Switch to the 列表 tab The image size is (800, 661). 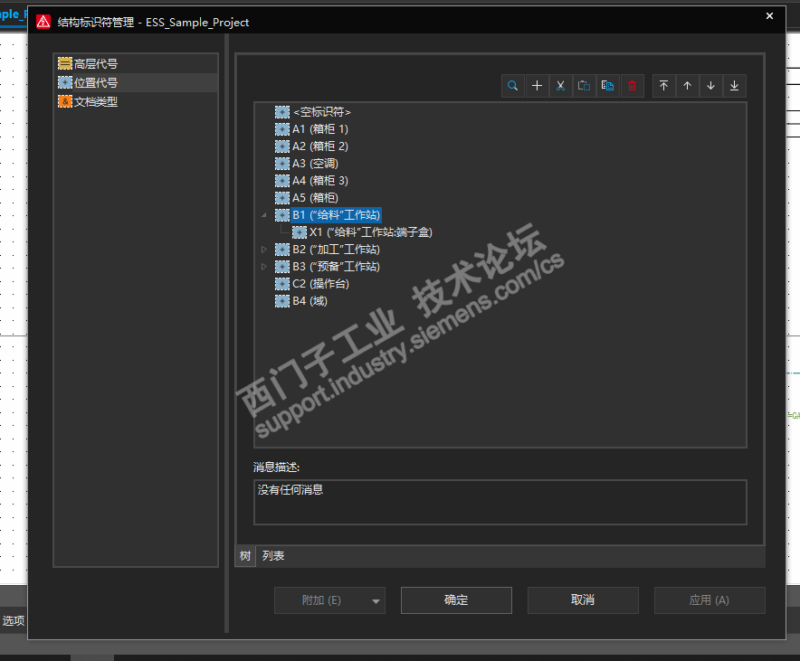click(x=273, y=556)
